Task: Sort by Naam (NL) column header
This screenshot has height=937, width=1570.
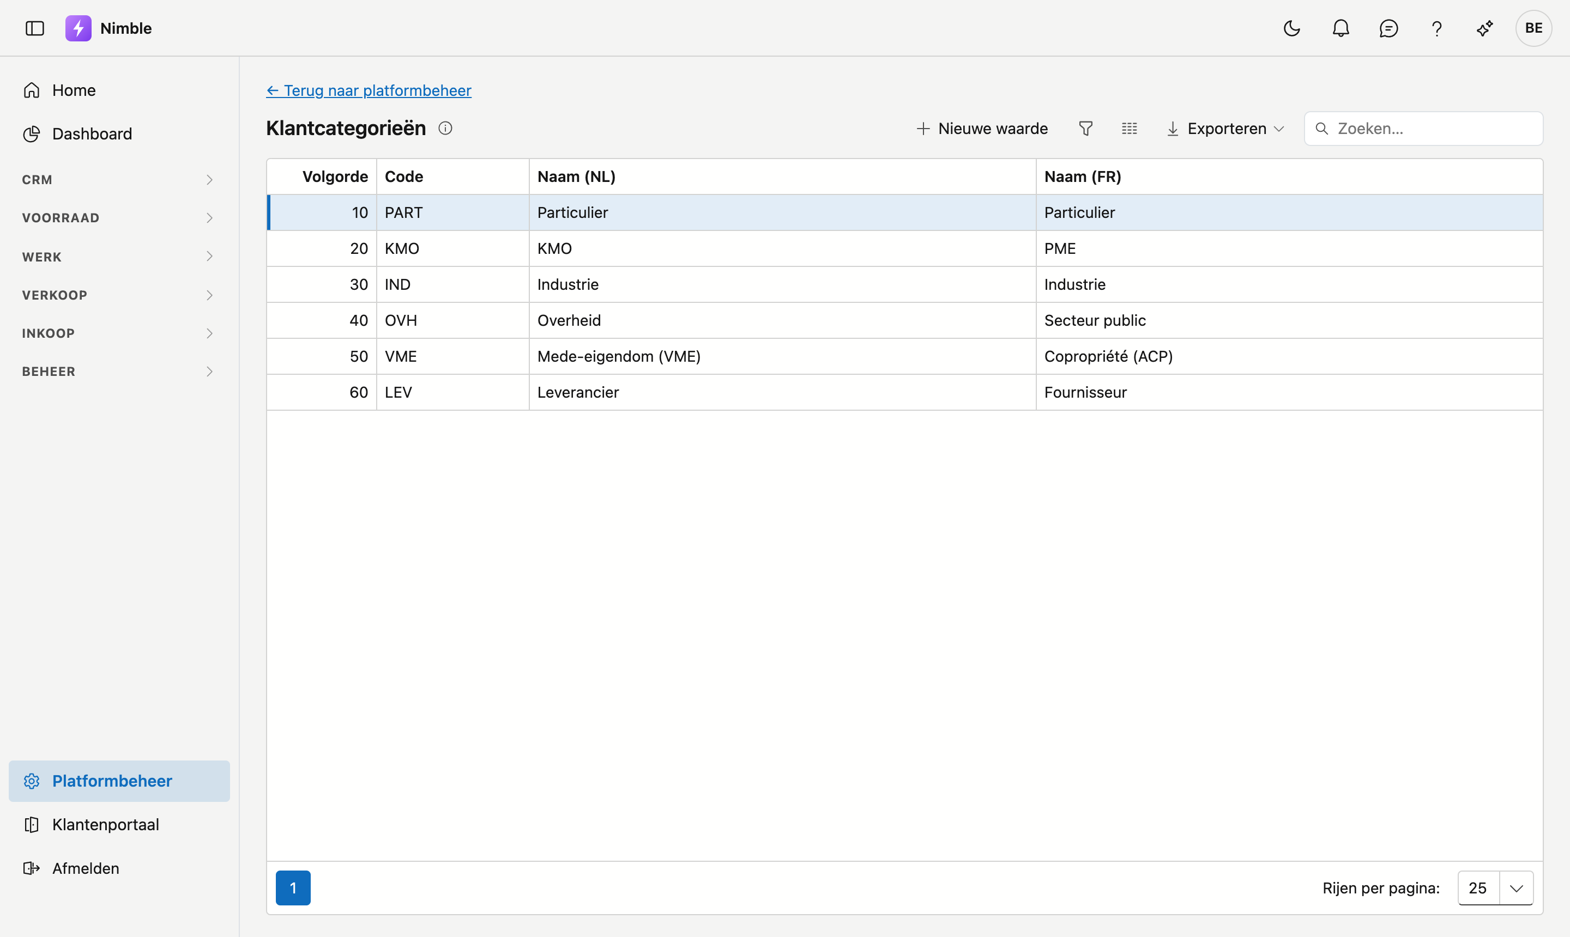Action: (x=783, y=177)
